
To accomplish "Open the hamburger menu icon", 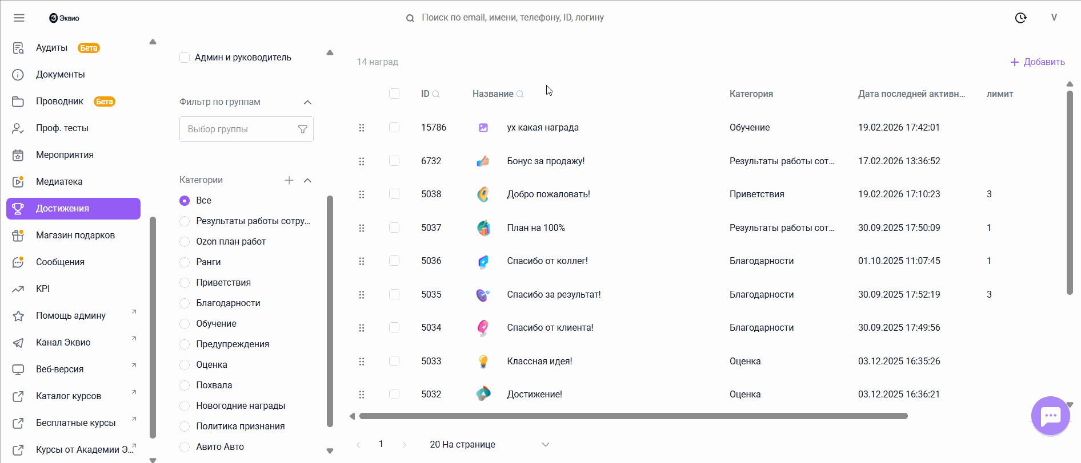I will coord(19,18).
